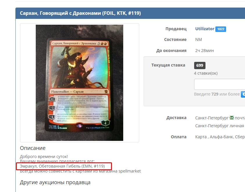Screen dimensions: 245x192
Task: Click the NM condition value
Action: (198, 40)
